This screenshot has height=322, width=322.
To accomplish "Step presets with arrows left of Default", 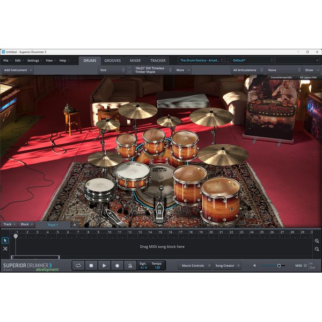I will pyautogui.click(x=228, y=60).
